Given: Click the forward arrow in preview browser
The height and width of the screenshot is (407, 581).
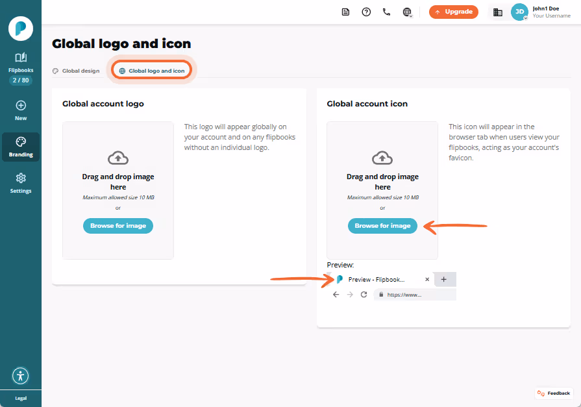Looking at the screenshot, I should [x=350, y=295].
